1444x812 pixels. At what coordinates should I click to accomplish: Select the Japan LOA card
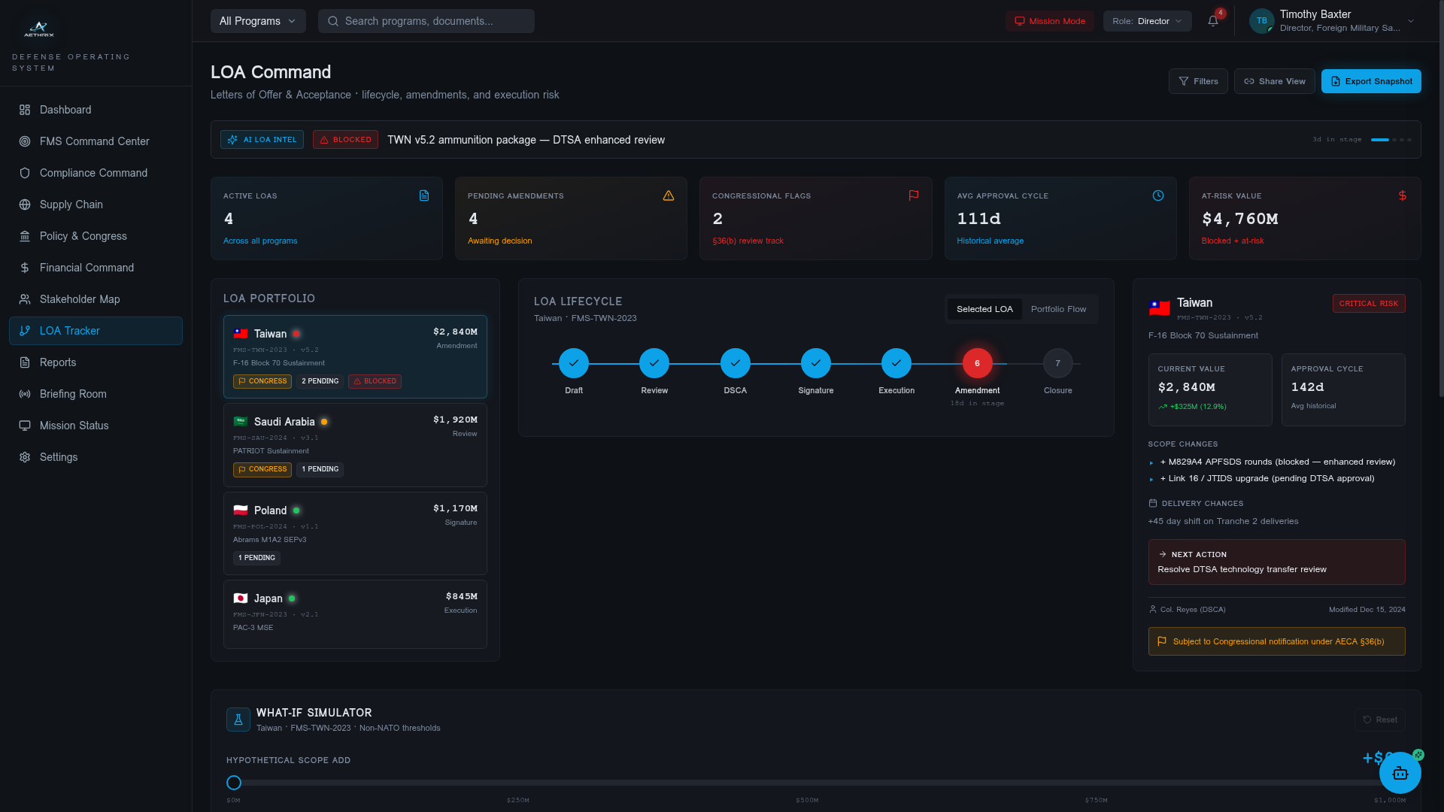coord(355,614)
